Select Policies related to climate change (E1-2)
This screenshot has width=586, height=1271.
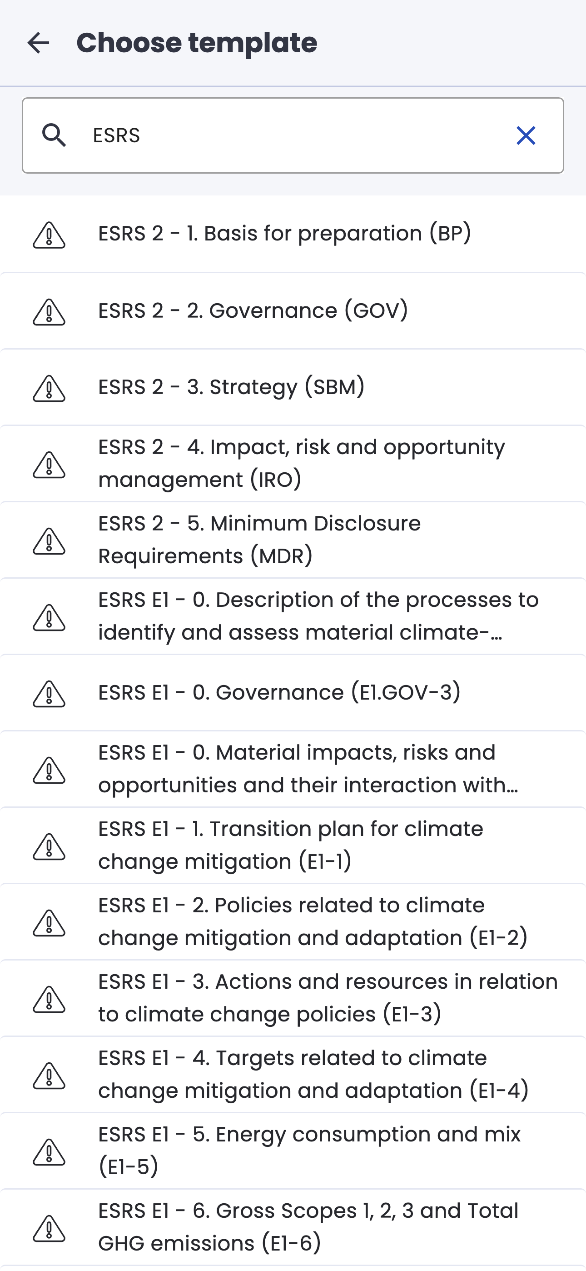[313, 922]
